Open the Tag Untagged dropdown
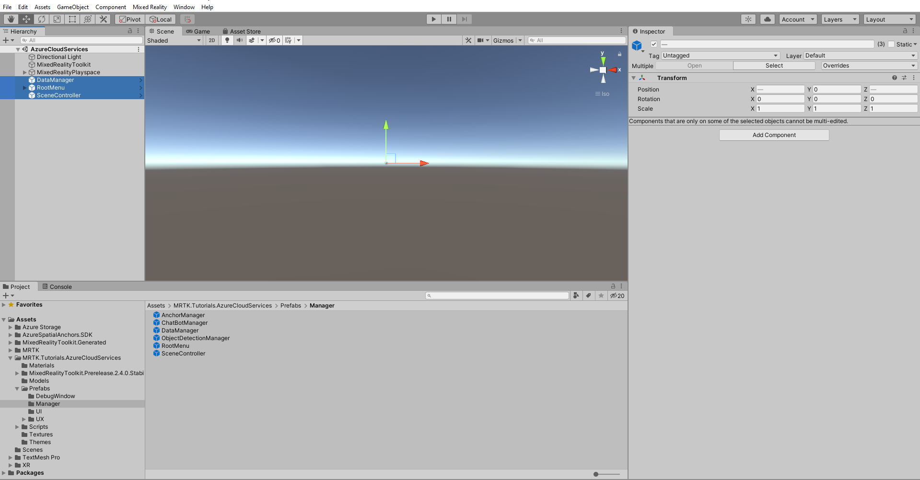This screenshot has width=920, height=480. click(x=721, y=56)
